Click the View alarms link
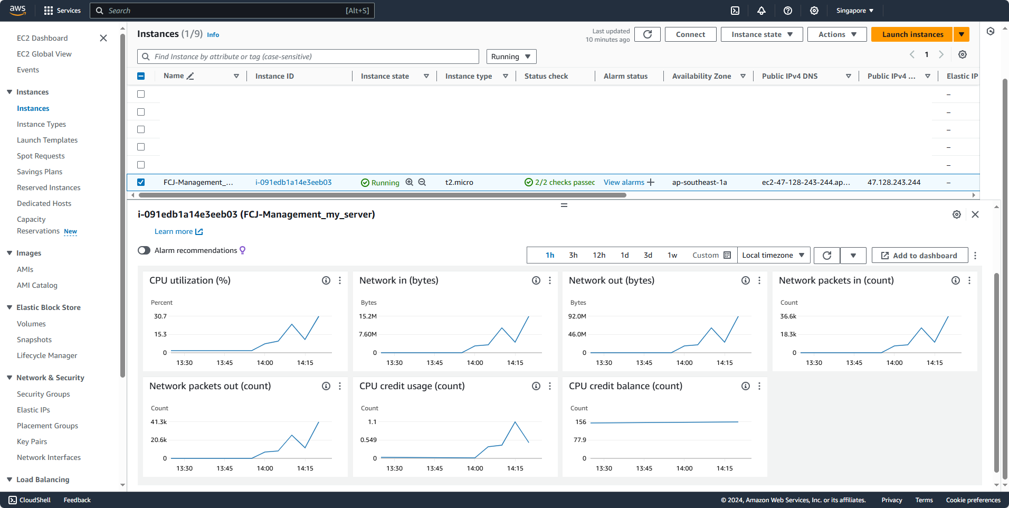 tap(624, 182)
